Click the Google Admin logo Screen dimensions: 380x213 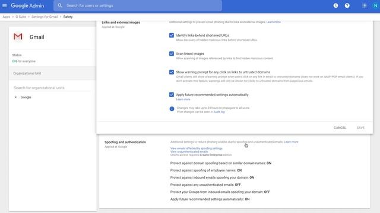[x=27, y=5]
